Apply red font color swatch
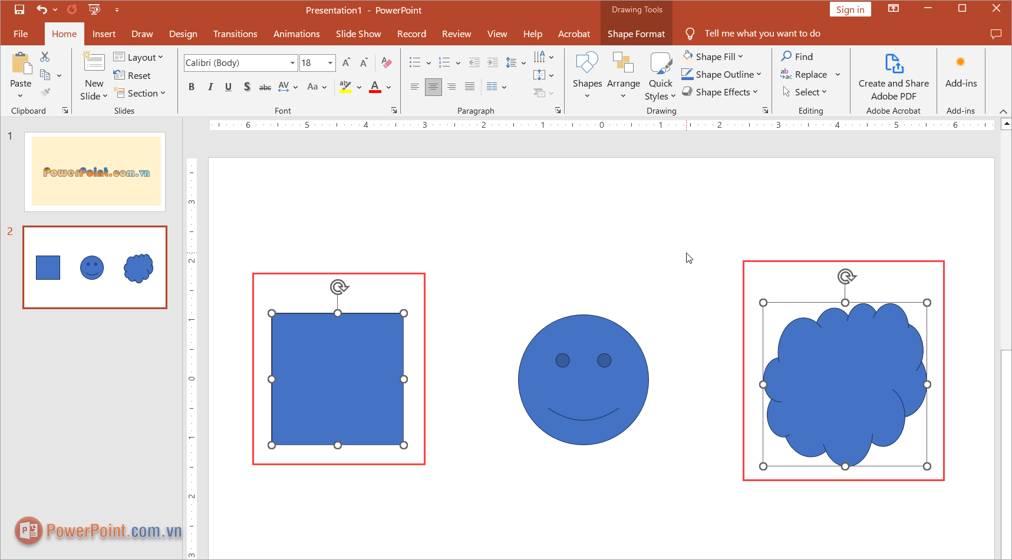This screenshot has height=560, width=1012. 375,87
